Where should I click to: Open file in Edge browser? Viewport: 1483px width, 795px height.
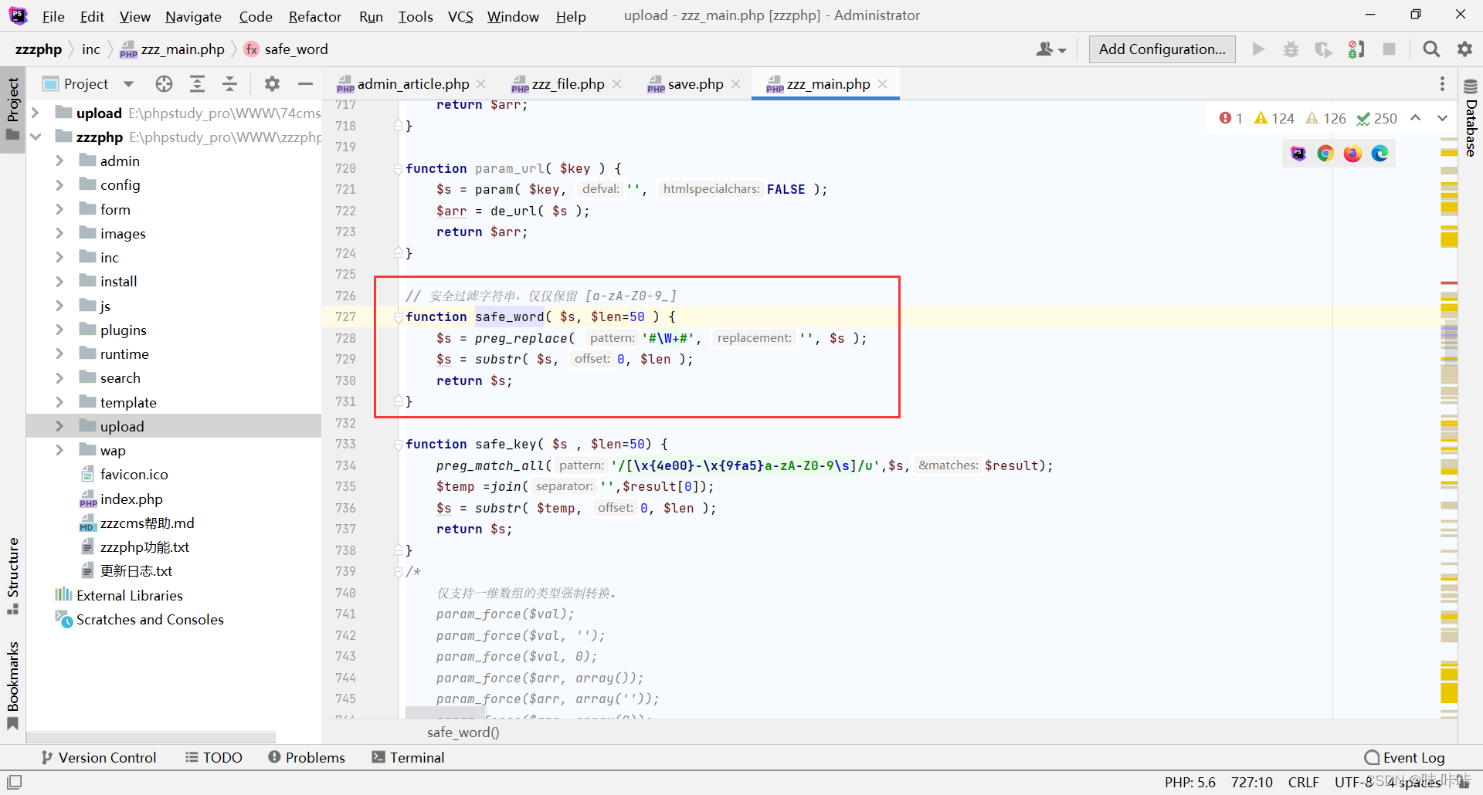click(1379, 154)
